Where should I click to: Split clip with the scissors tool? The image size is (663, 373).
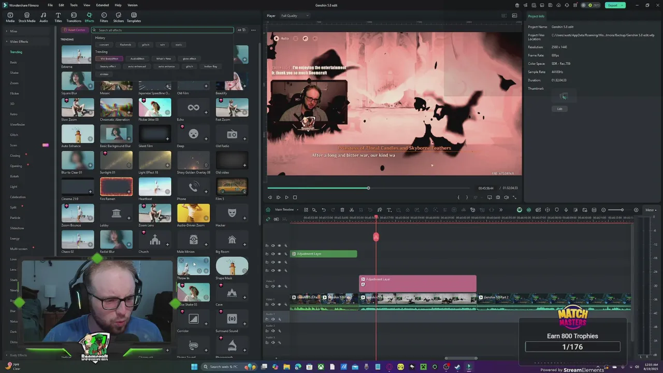[352, 210]
